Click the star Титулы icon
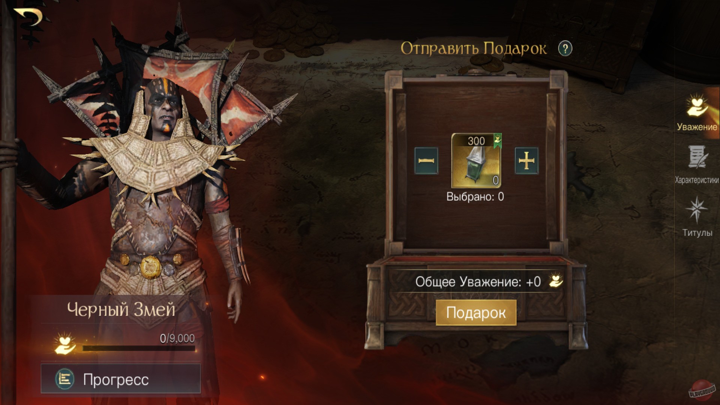The height and width of the screenshot is (405, 720). (696, 209)
